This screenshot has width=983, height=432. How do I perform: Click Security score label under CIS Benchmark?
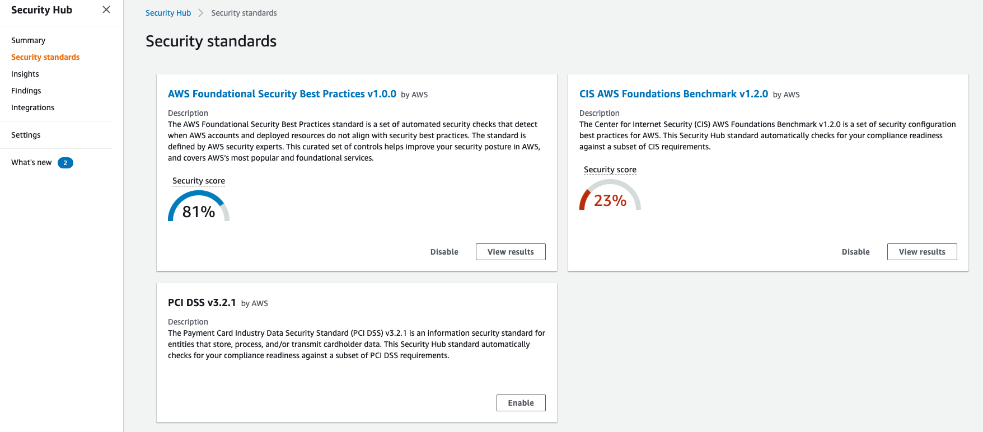pos(610,170)
